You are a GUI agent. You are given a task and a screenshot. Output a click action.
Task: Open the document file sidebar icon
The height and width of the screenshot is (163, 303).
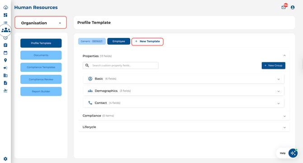5,83
